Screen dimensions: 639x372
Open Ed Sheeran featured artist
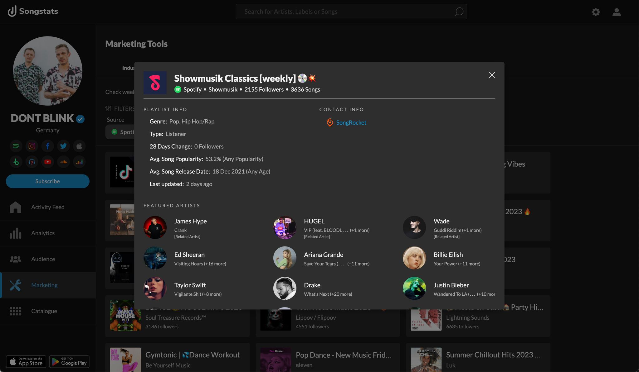189,255
